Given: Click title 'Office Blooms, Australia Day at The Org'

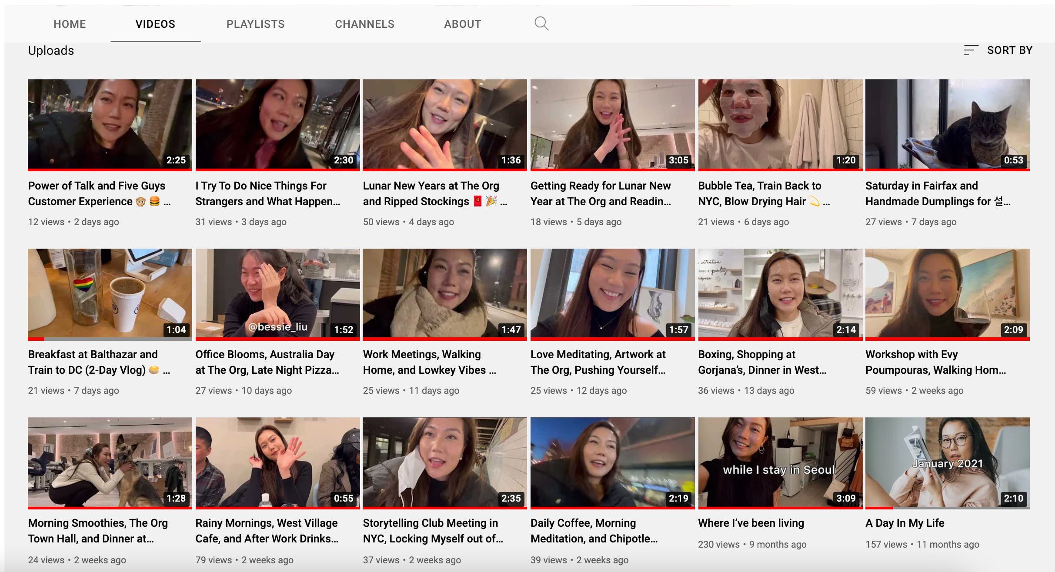Looking at the screenshot, I should tap(267, 362).
